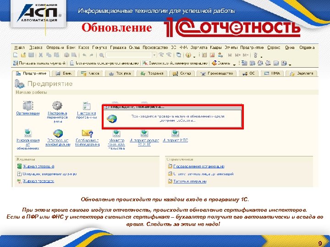The height and width of the screenshot is (247, 330).
Task: Click the Undo arrow toolbar icon
Action: (84, 55)
